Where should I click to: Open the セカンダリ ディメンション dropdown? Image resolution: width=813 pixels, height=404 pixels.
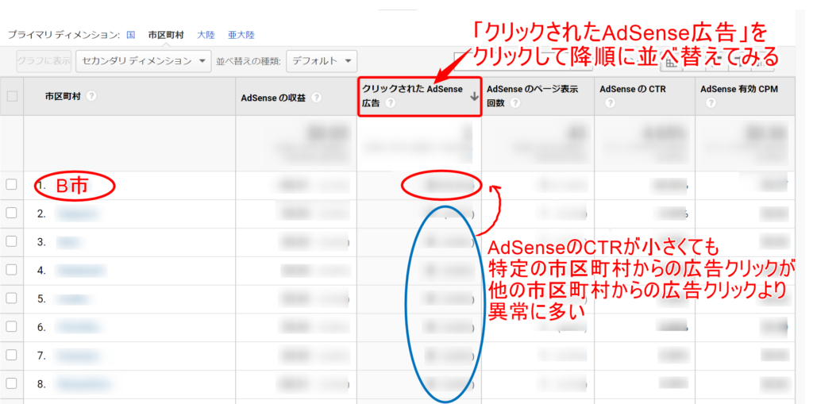click(144, 61)
